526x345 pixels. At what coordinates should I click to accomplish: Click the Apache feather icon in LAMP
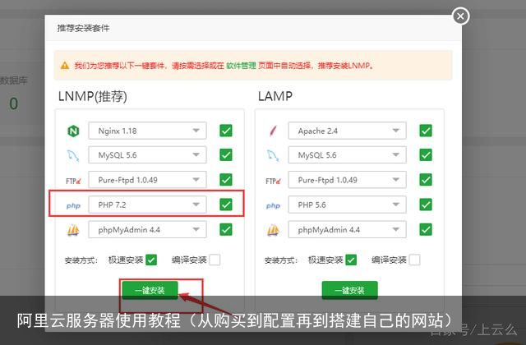pyautogui.click(x=273, y=131)
